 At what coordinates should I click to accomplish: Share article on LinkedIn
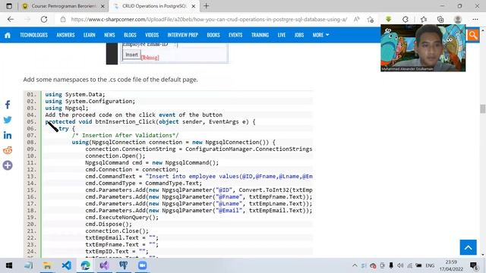point(8,135)
